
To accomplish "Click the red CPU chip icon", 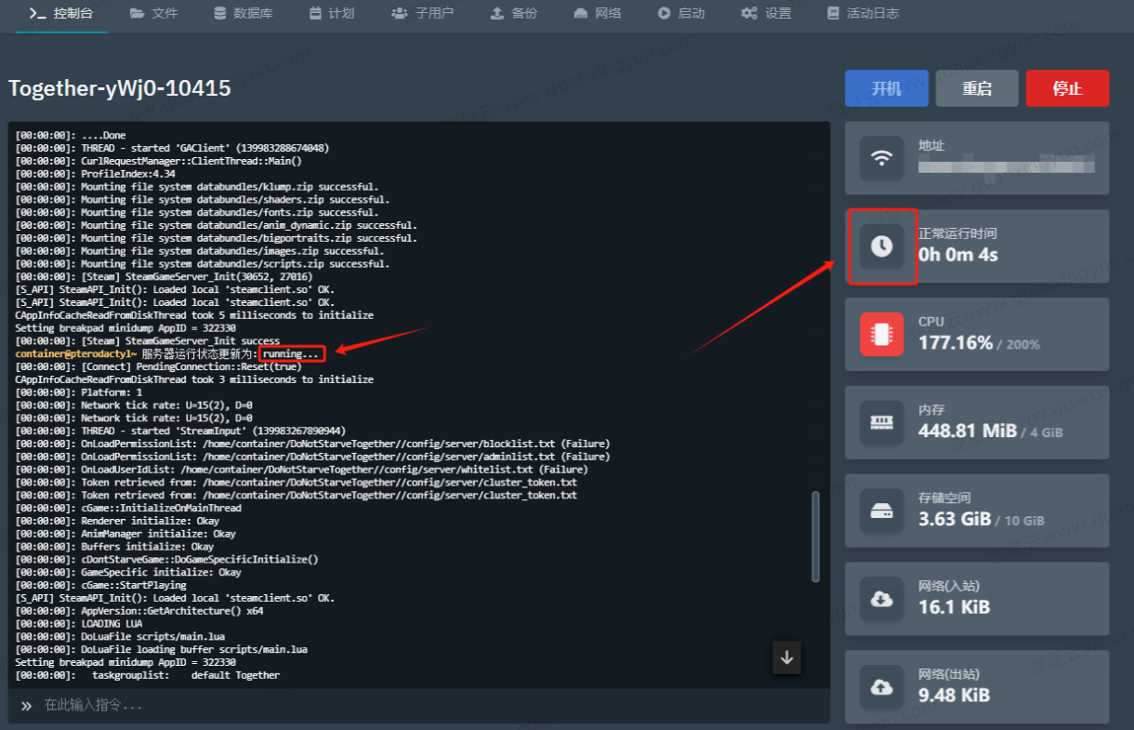I will (881, 334).
